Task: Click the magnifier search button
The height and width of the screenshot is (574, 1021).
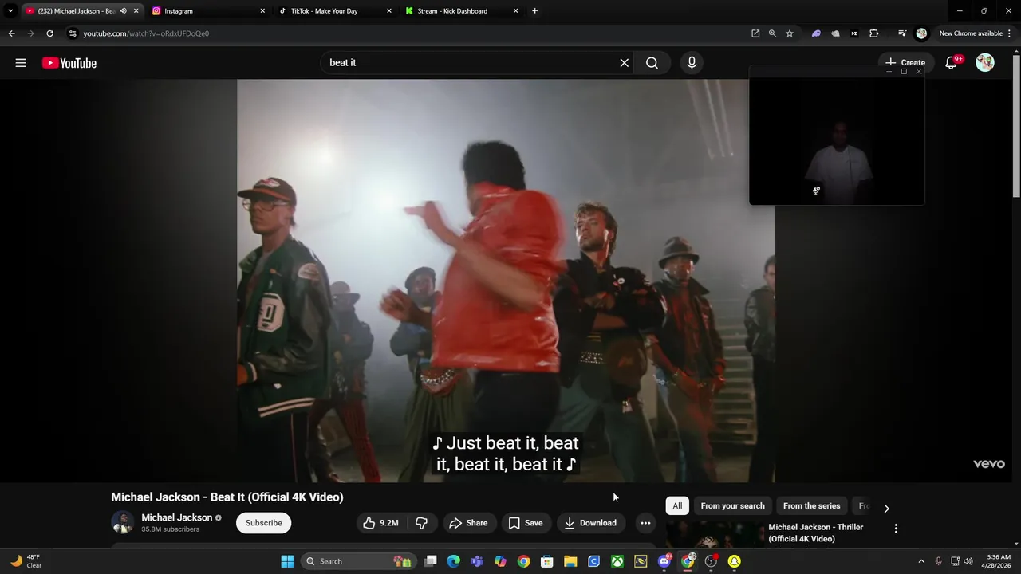Action: coord(652,63)
